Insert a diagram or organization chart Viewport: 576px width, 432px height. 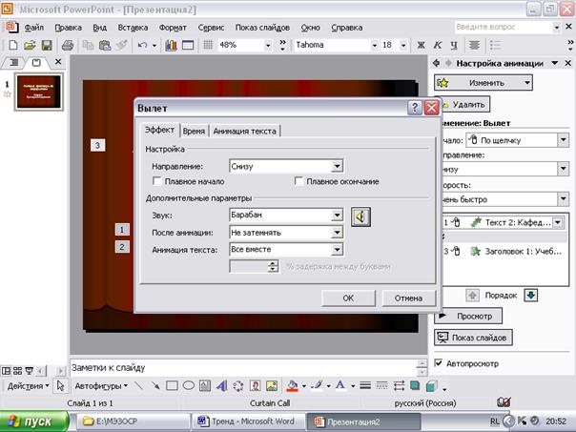[238, 385]
